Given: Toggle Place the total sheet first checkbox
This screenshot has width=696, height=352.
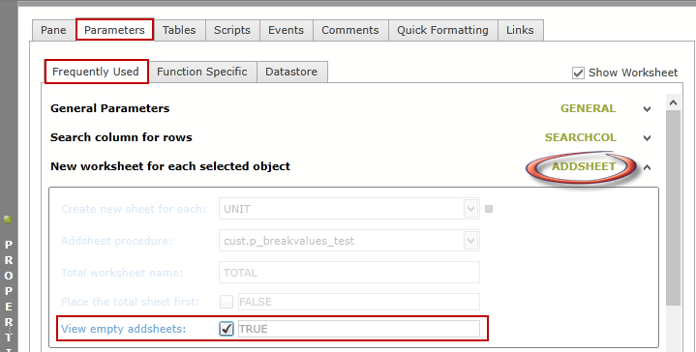Looking at the screenshot, I should (227, 302).
